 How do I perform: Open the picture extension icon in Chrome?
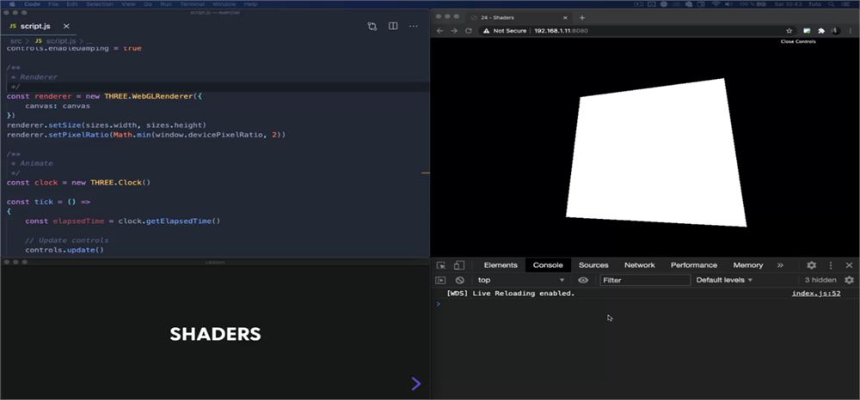point(807,31)
